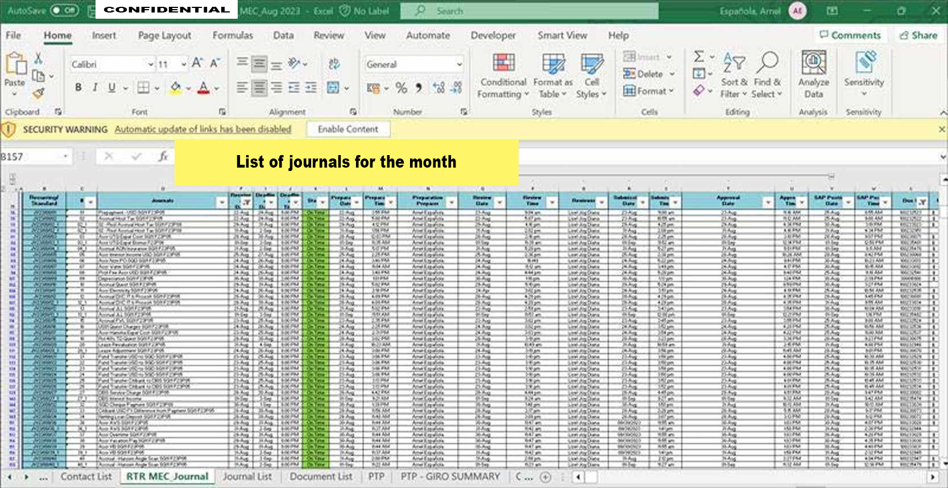Open Font dialog launcher
The height and width of the screenshot is (488, 948).
[x=222, y=112]
